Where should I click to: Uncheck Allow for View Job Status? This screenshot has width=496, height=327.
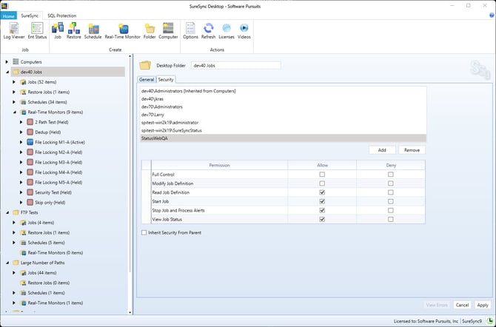[322, 219]
